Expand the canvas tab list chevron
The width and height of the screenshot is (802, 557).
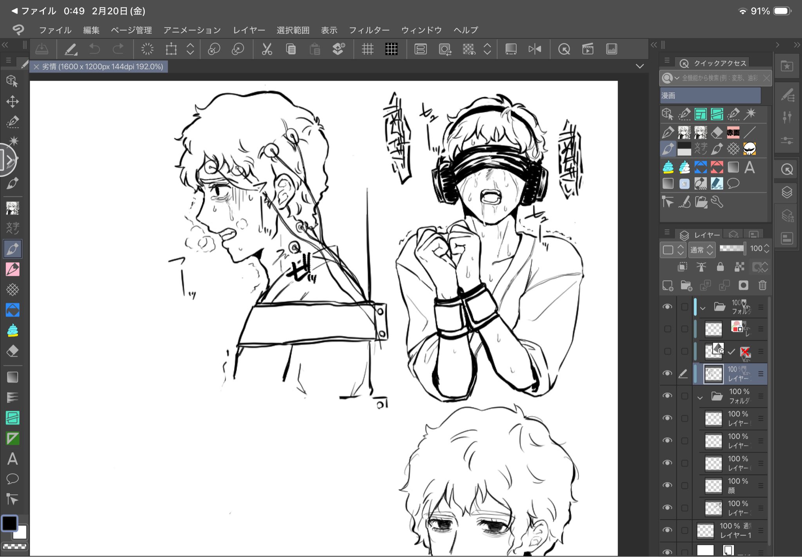click(x=639, y=66)
